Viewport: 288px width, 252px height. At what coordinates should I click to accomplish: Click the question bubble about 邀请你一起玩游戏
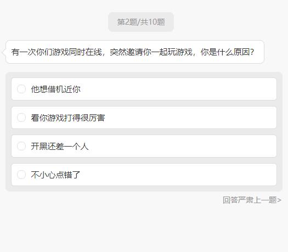click(x=135, y=52)
